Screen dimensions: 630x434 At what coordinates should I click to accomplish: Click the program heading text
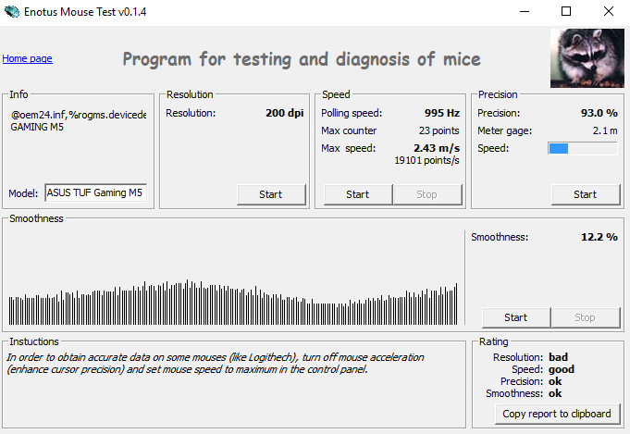tap(302, 60)
